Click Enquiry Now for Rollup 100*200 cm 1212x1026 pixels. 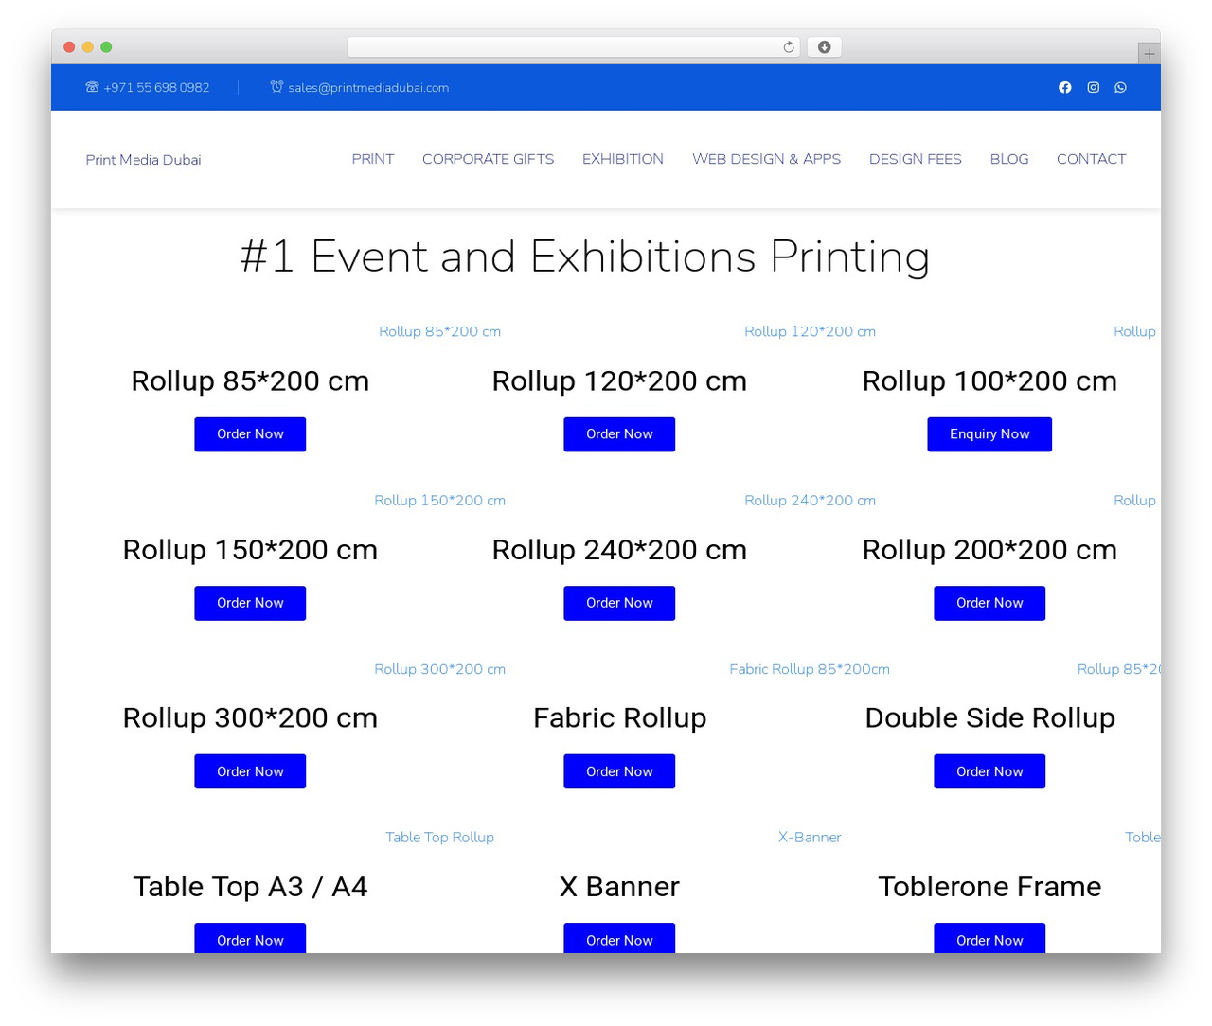pos(989,434)
